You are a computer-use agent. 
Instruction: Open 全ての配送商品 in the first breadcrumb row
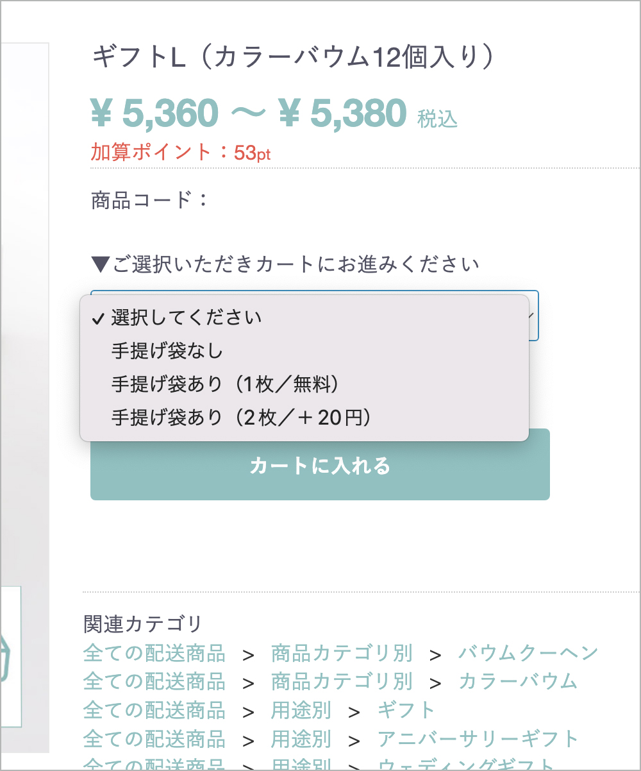(x=154, y=653)
